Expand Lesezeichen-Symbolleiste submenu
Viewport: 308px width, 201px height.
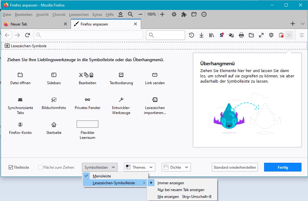pos(116,183)
